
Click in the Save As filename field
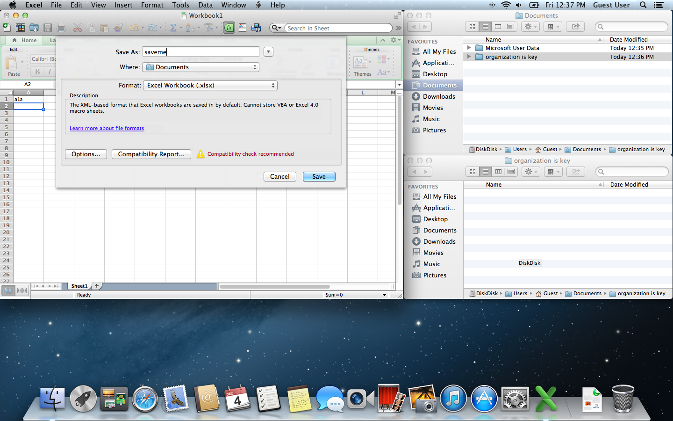tap(201, 52)
